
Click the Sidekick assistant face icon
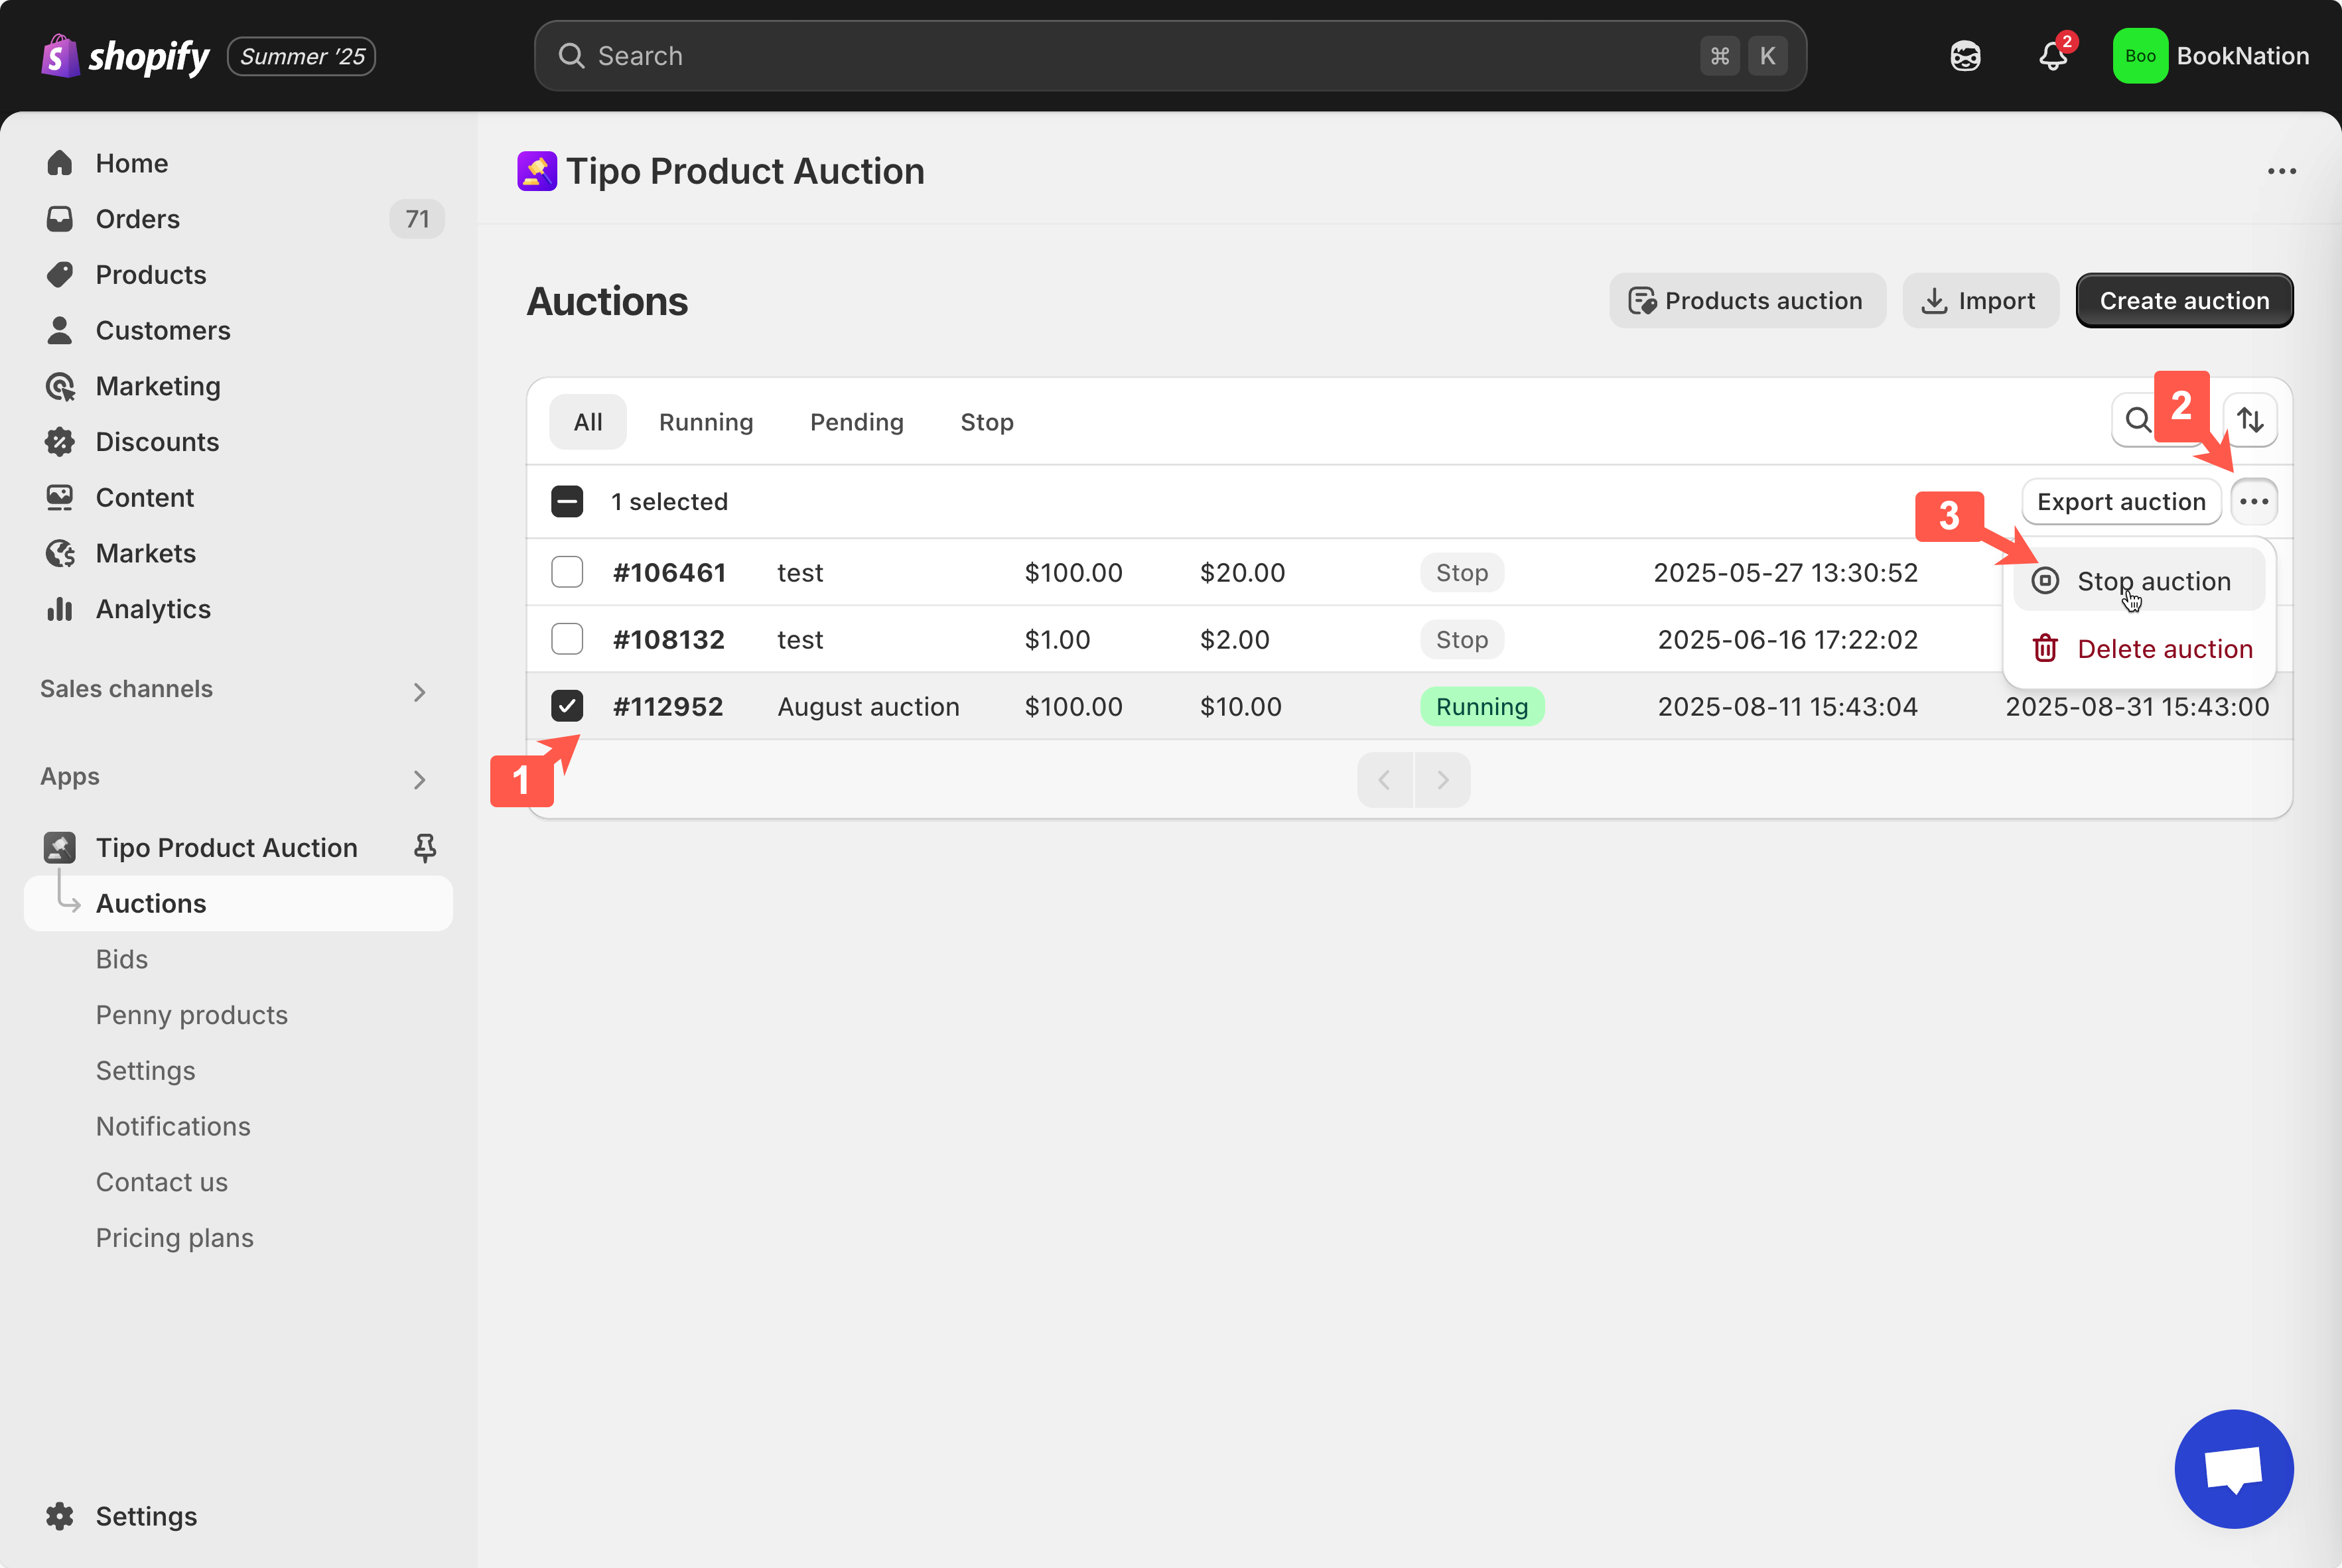[x=1965, y=56]
